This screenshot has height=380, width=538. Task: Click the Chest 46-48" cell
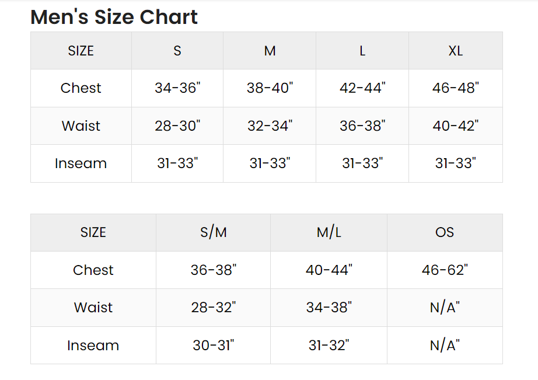point(456,88)
